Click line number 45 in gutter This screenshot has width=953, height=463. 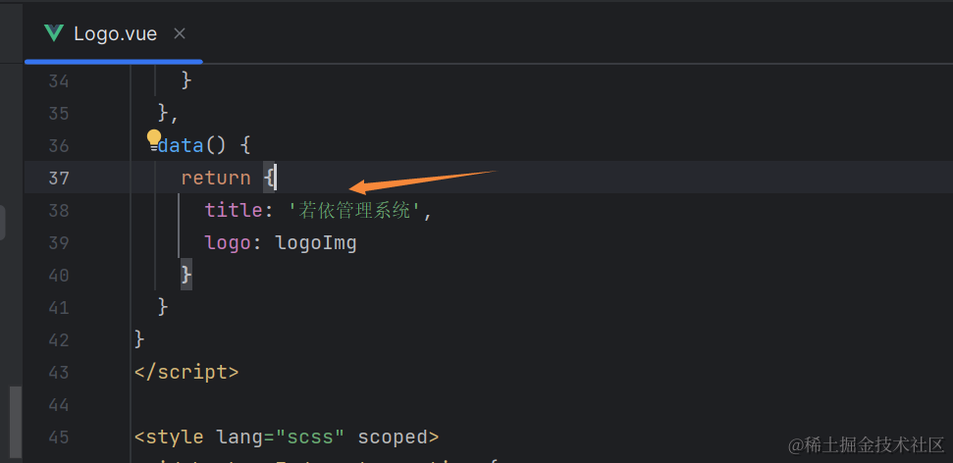click(x=58, y=437)
